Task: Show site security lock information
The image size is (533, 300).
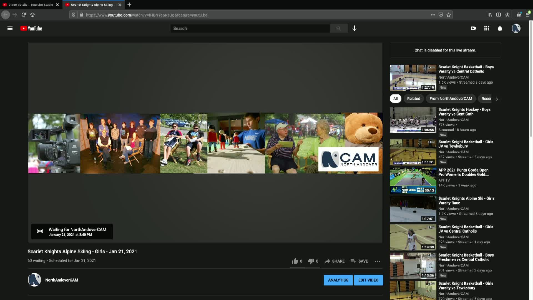Action: (82, 15)
